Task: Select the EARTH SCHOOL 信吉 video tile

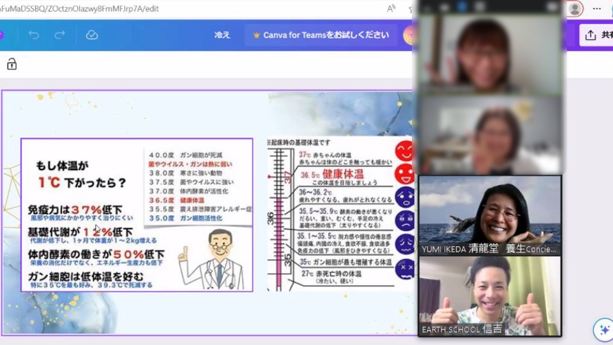Action: click(x=490, y=296)
